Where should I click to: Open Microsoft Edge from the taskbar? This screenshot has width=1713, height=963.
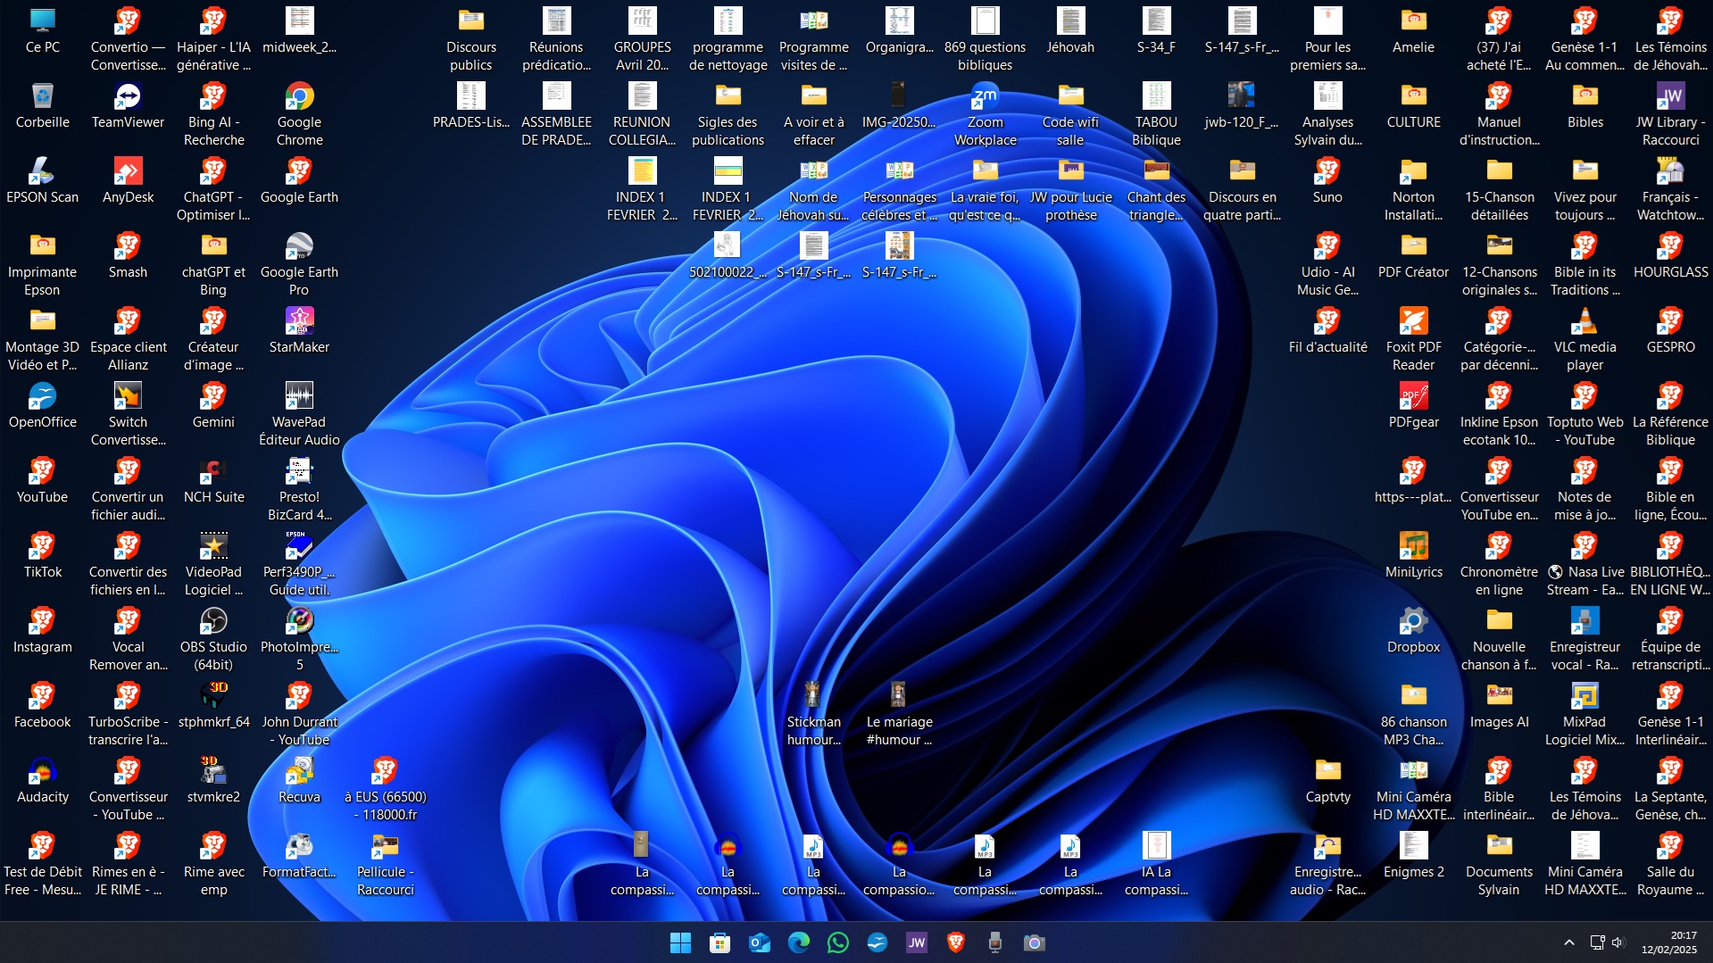point(798,942)
